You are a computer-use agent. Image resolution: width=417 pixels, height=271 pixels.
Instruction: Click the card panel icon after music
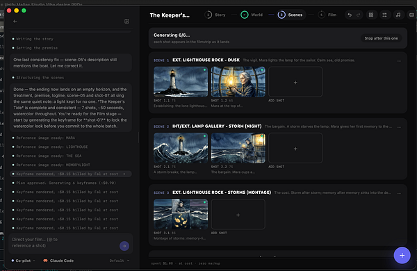pos(411,15)
